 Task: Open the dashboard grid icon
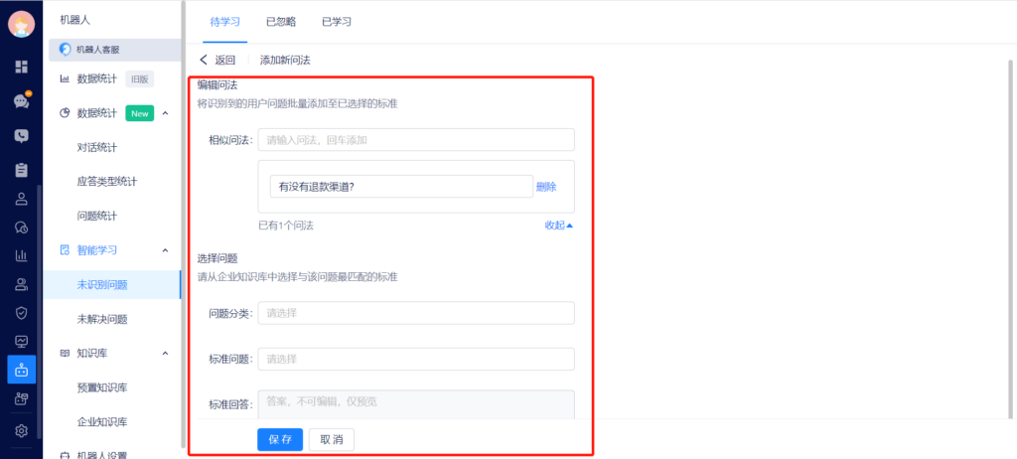(x=22, y=67)
